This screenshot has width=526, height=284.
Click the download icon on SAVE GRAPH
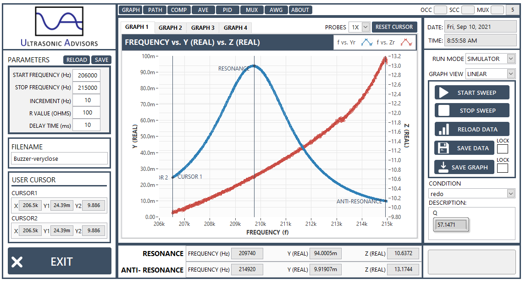pyautogui.click(x=443, y=167)
